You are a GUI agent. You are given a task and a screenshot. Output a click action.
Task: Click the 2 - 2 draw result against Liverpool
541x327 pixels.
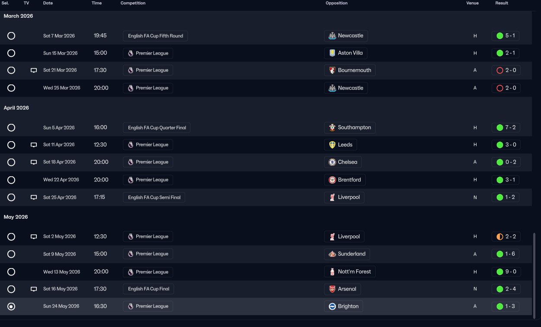[x=506, y=237]
